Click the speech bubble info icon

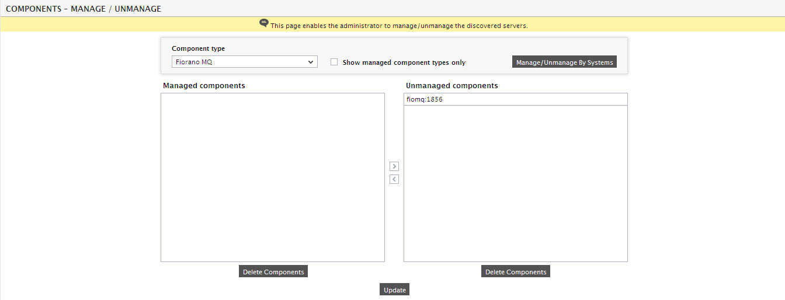(x=264, y=23)
